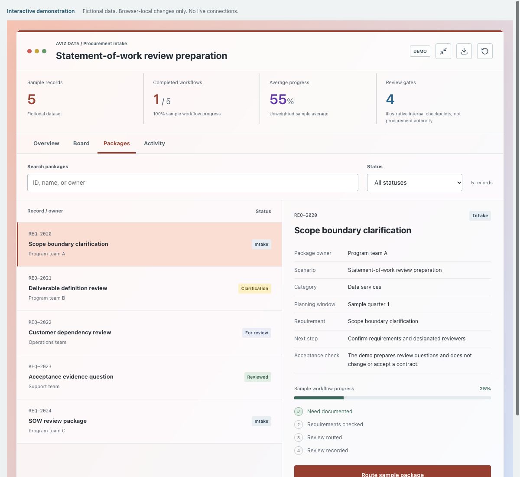Open the All statuses dropdown
The image size is (520, 477).
pyautogui.click(x=415, y=183)
